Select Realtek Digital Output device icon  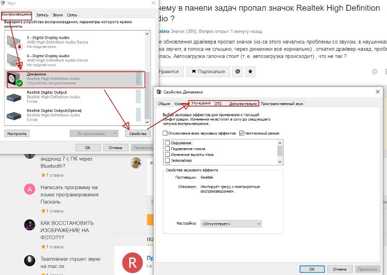pyautogui.click(x=14, y=98)
